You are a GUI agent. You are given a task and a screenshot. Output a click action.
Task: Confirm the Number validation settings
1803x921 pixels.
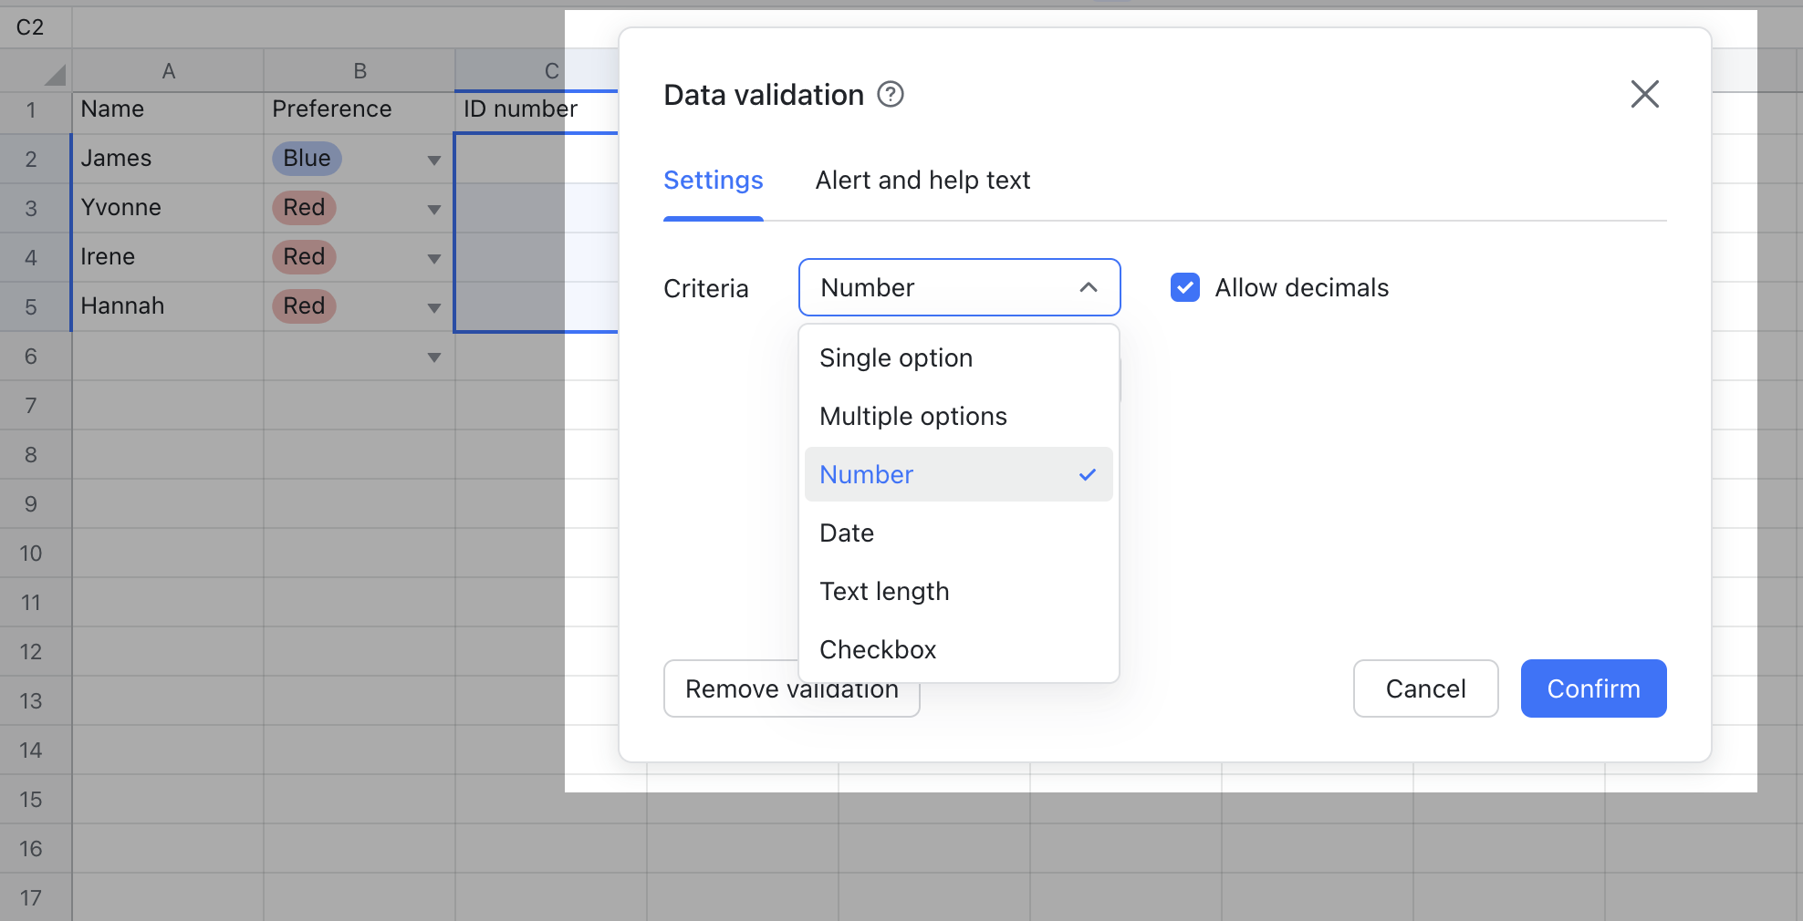(1593, 688)
